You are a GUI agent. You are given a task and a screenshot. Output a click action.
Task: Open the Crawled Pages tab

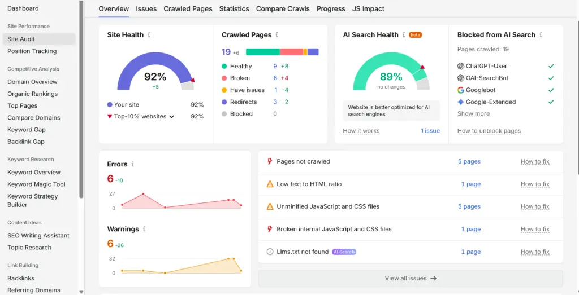(188, 8)
